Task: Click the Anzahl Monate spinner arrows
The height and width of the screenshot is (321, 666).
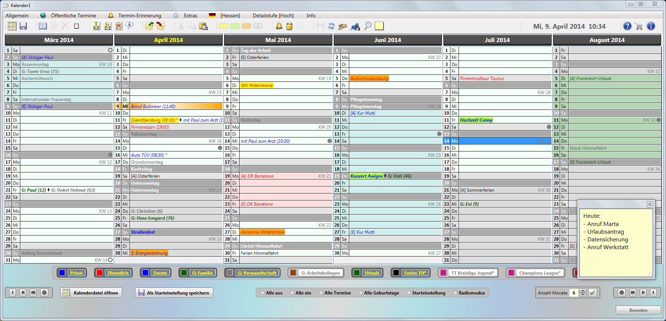Action: (583, 293)
